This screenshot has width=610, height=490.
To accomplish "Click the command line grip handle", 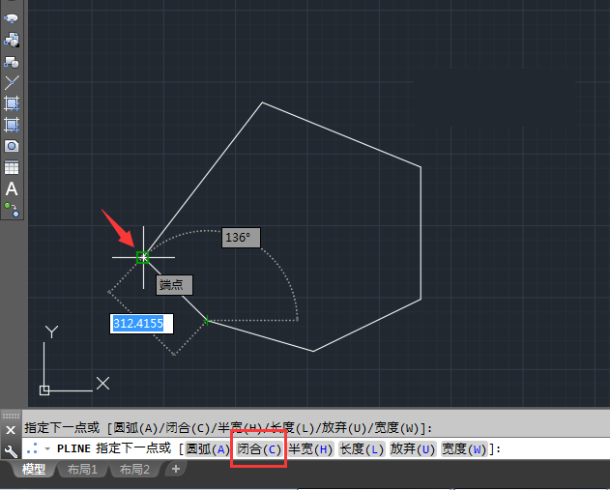I will click(x=11, y=416).
